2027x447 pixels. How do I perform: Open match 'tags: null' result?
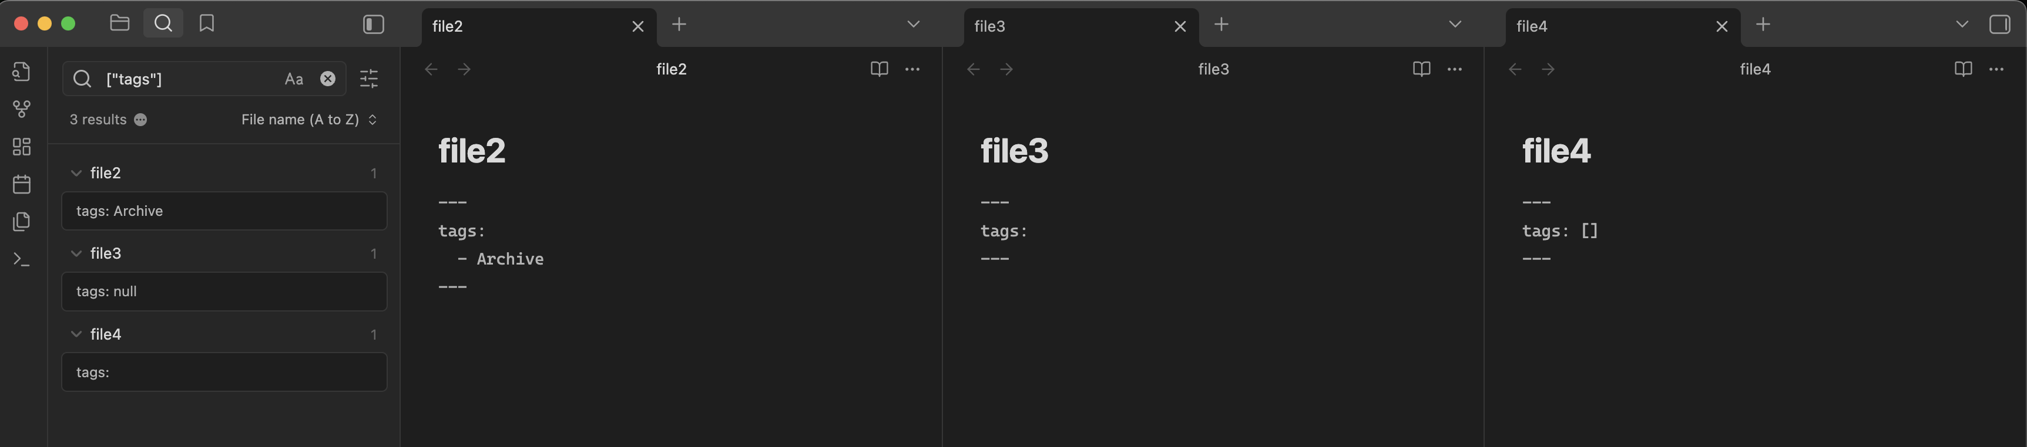tap(224, 292)
